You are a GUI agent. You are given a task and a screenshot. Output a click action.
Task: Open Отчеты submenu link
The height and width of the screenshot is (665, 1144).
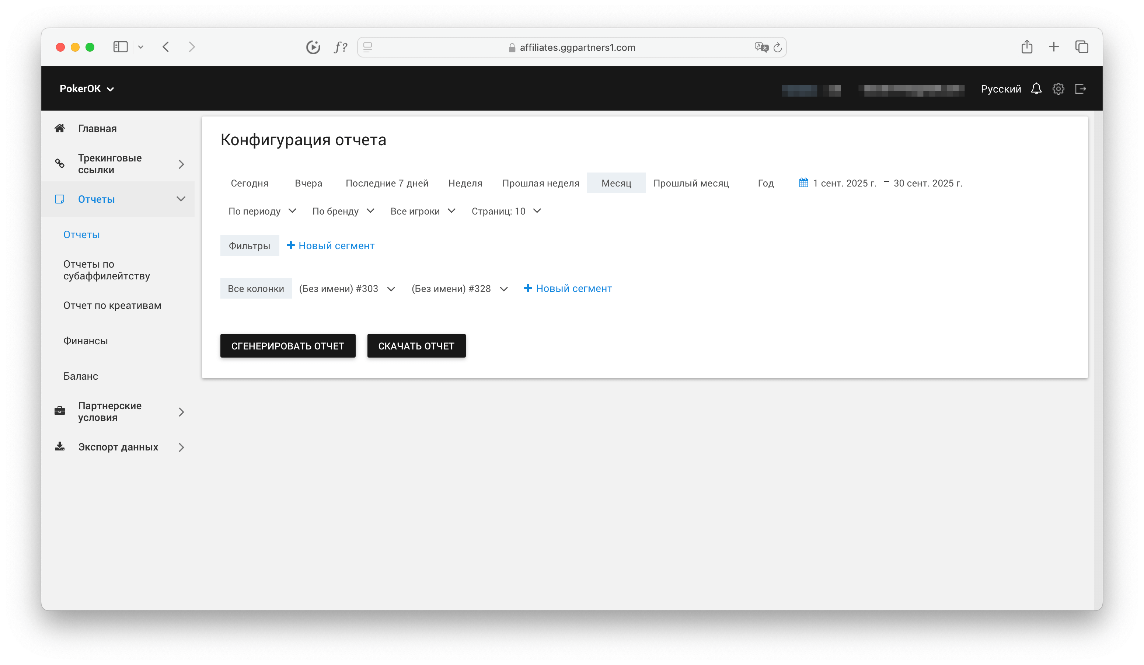pyautogui.click(x=81, y=235)
